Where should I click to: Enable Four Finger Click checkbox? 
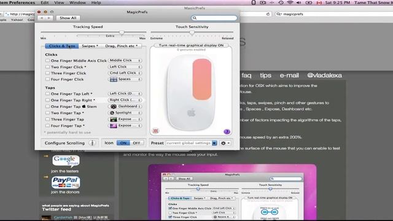pyautogui.click(x=47, y=79)
